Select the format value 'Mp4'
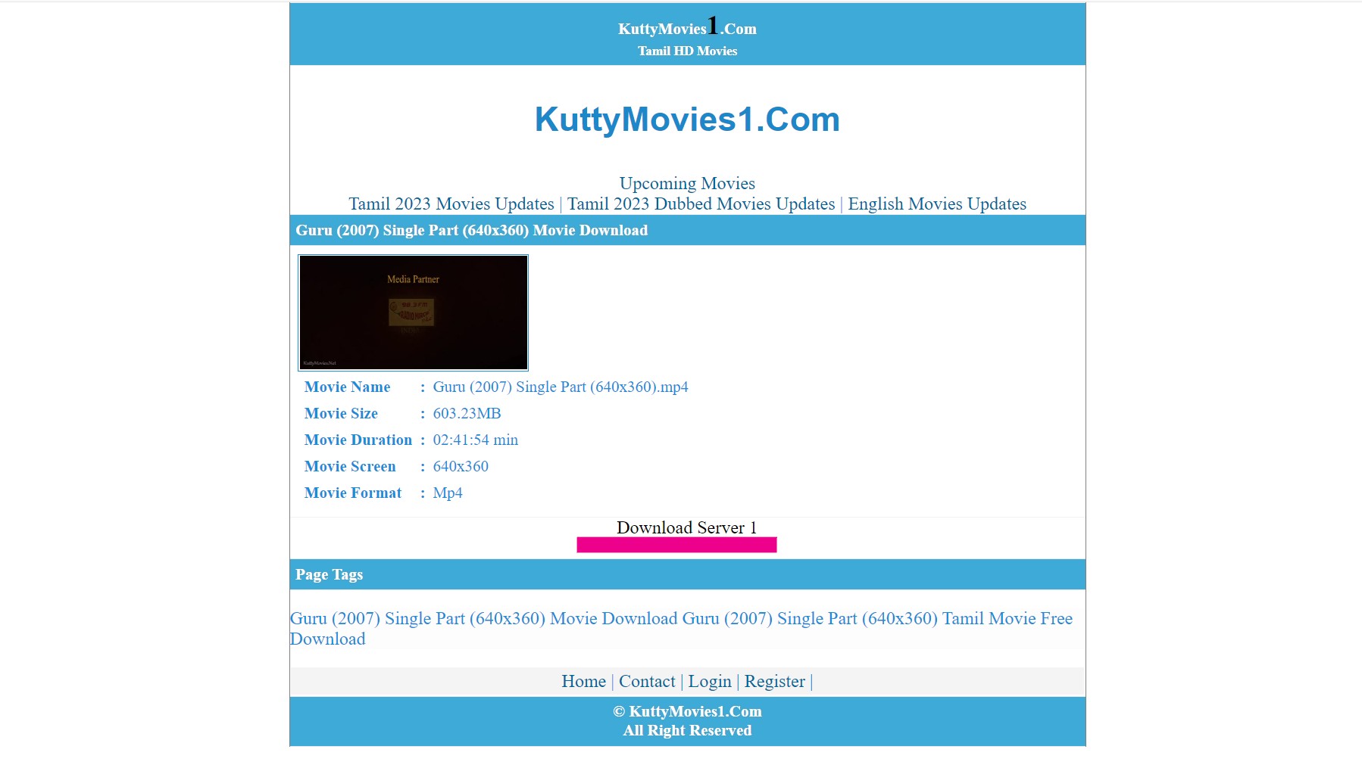This screenshot has width=1362, height=768. click(x=448, y=493)
